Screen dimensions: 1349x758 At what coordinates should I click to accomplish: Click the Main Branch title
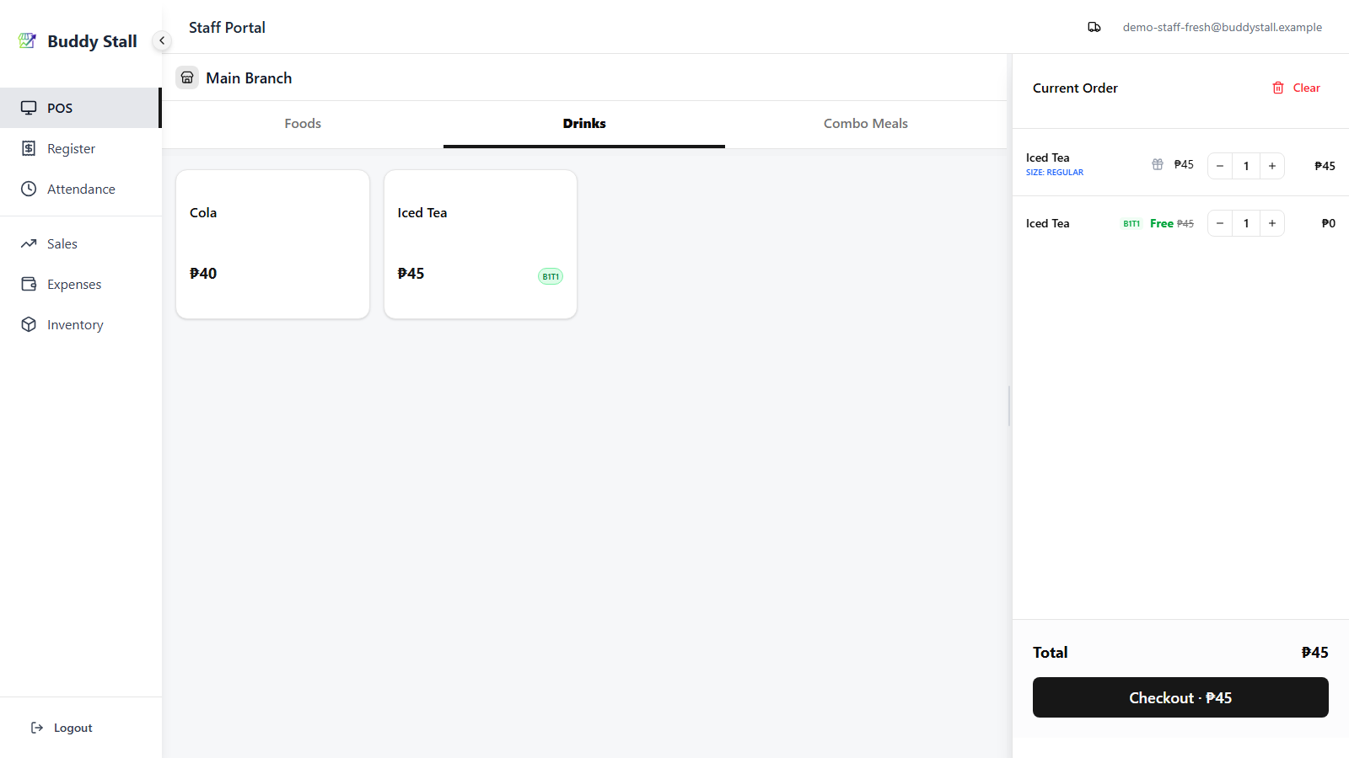coord(249,78)
